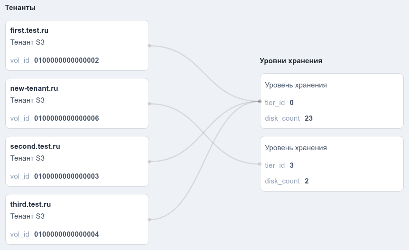Open the storage tier with 2 disks
The image size is (409, 250).
pyautogui.click(x=332, y=164)
